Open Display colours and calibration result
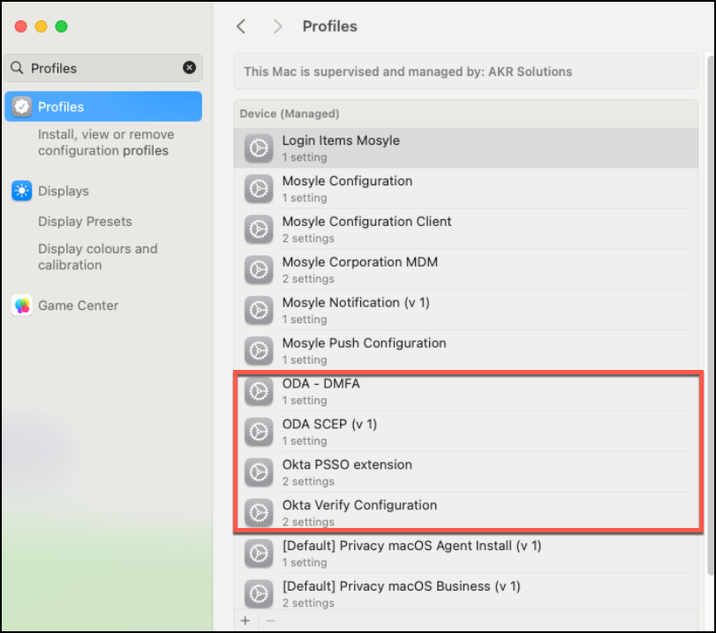Viewport: 716px width, 633px height. (97, 257)
